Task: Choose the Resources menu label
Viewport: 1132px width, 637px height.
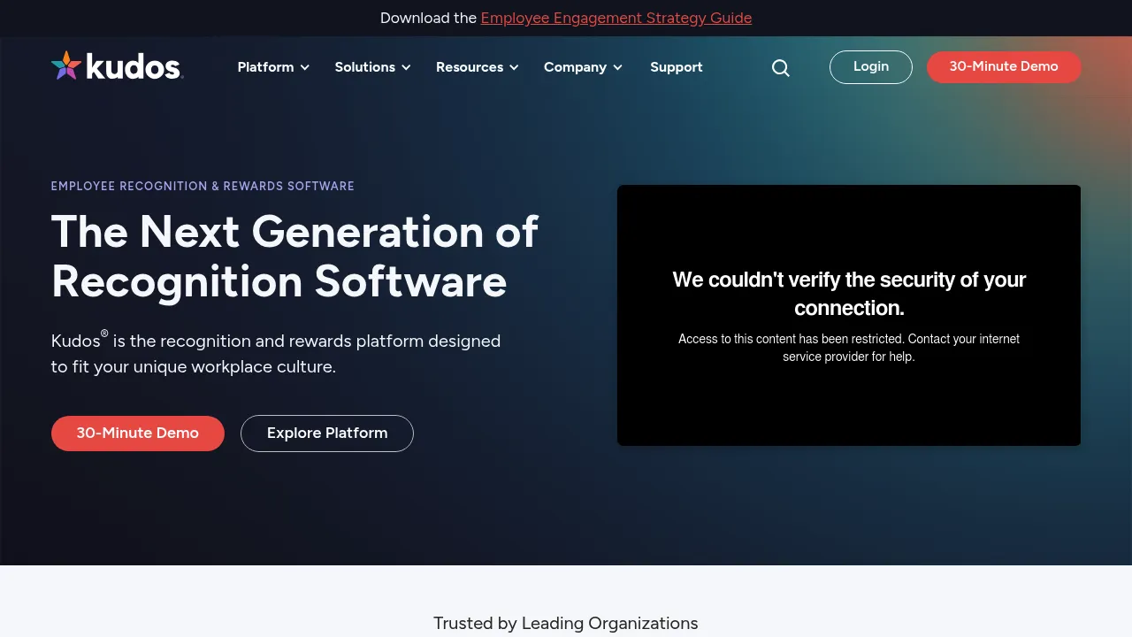Action: pos(470,67)
